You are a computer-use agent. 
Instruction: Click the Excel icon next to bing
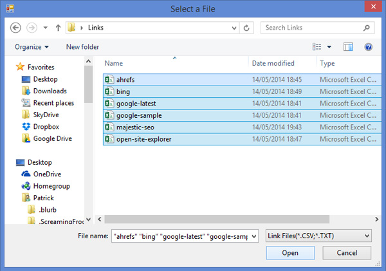(109, 91)
